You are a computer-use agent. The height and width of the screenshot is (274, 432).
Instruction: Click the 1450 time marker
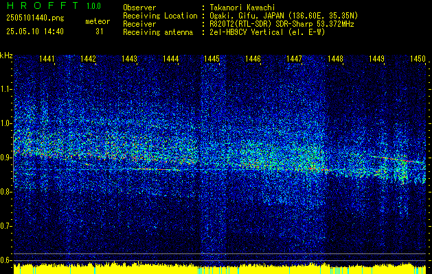pos(418,58)
